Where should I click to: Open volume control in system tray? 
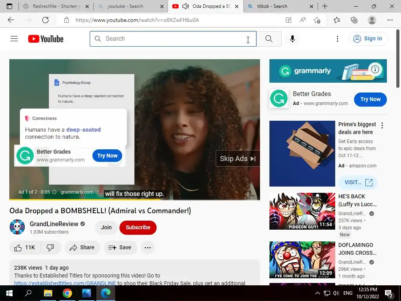336,293
